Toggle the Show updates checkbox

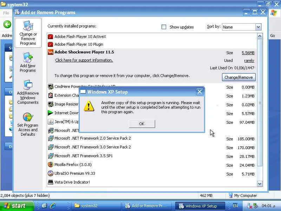click(164, 27)
